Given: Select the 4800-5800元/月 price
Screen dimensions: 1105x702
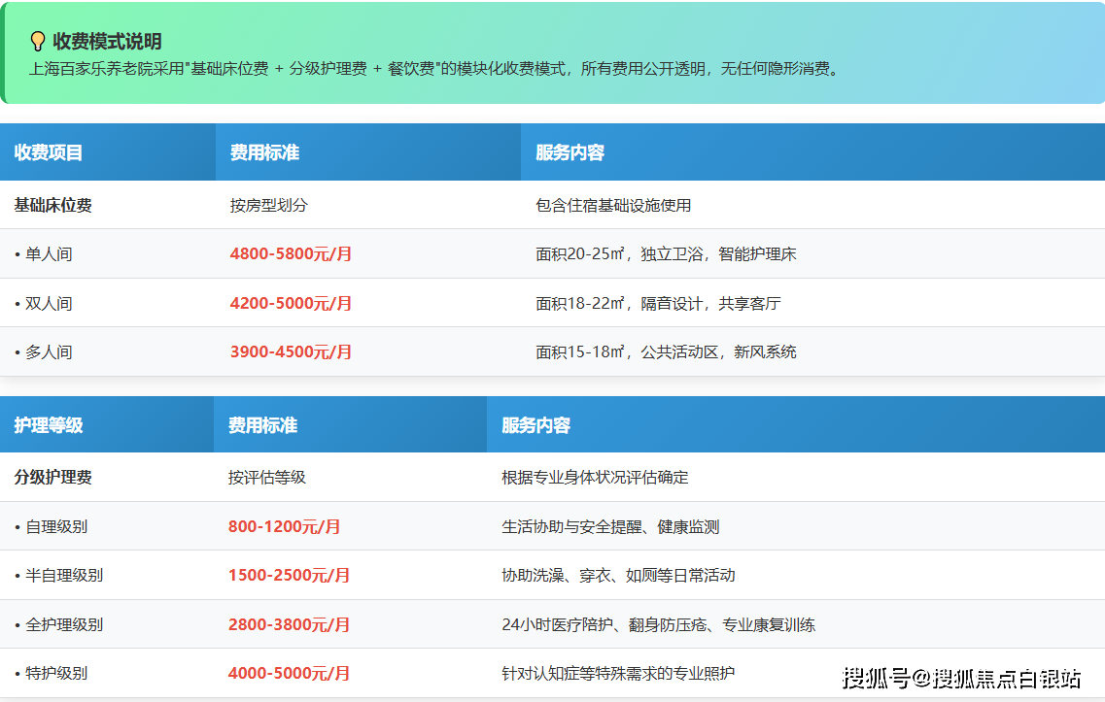Looking at the screenshot, I should (x=291, y=254).
